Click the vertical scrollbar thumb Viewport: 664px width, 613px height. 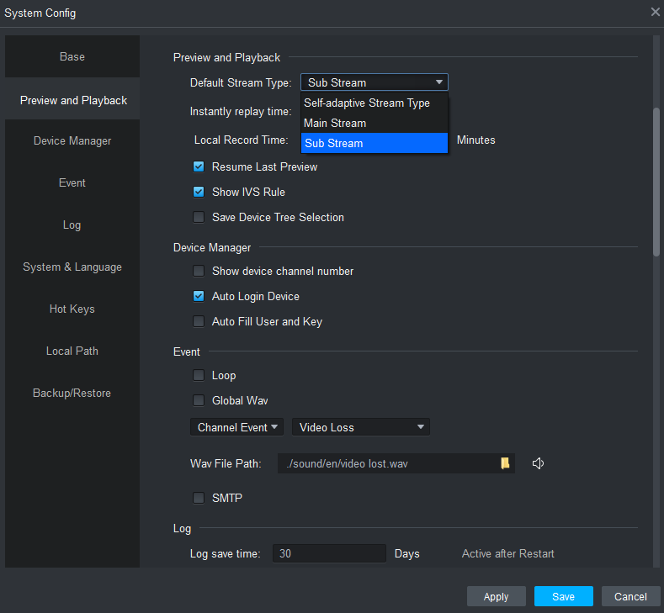pos(656,182)
